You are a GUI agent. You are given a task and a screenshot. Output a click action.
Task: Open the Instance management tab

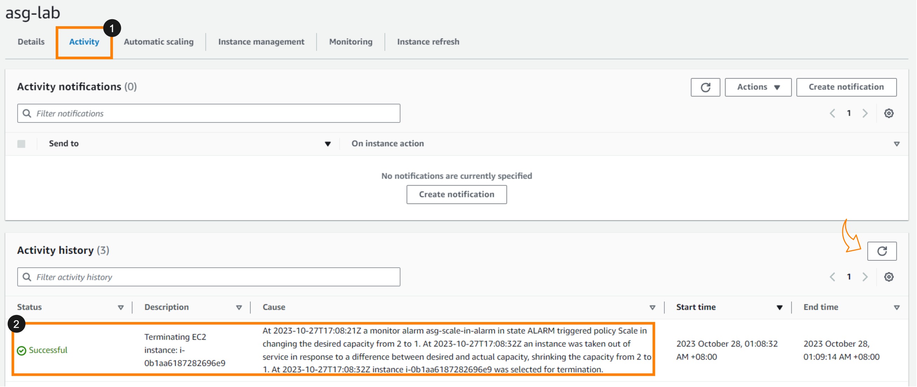click(261, 42)
